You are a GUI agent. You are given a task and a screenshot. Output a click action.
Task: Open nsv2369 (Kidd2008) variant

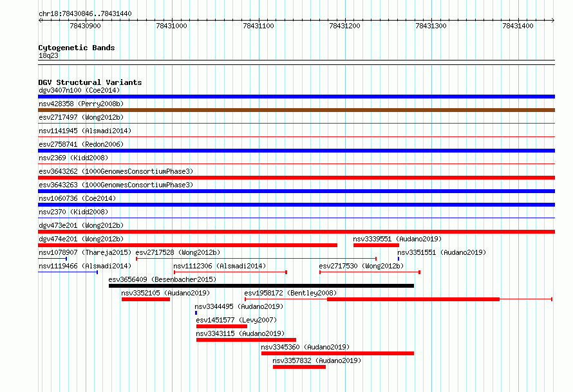[x=73, y=158]
